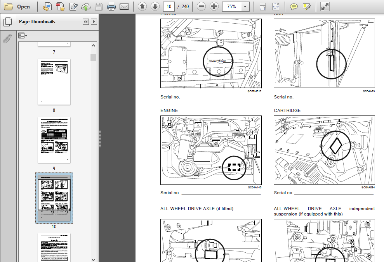Zoom in with the plus button
Image resolution: width=384 pixels, height=262 pixels.
[x=214, y=7]
